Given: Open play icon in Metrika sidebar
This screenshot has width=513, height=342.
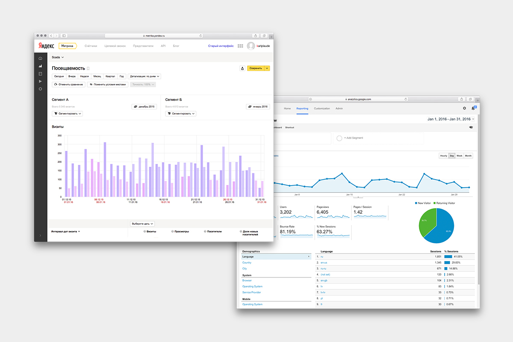Looking at the screenshot, I should pos(41,81).
